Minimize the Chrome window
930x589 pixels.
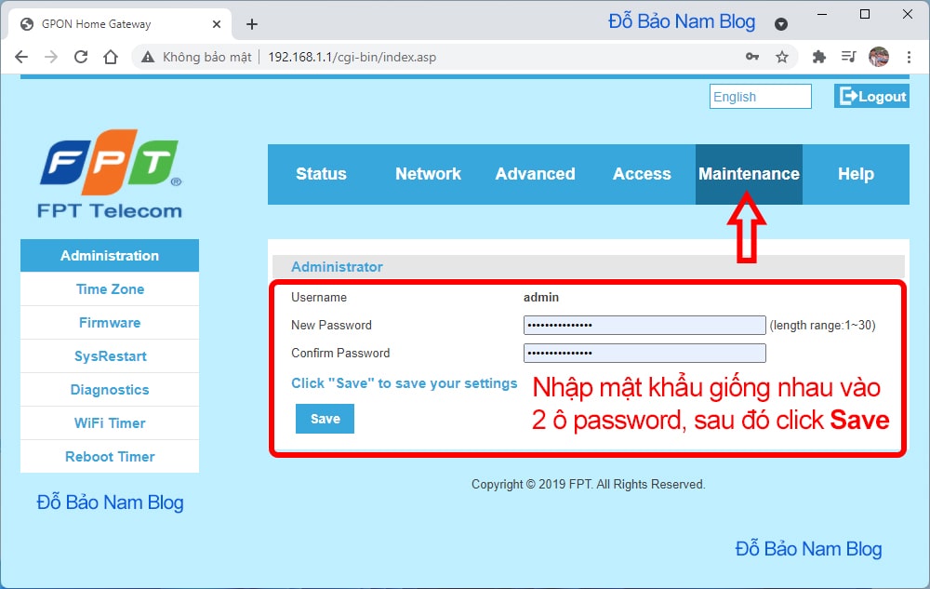click(x=822, y=14)
